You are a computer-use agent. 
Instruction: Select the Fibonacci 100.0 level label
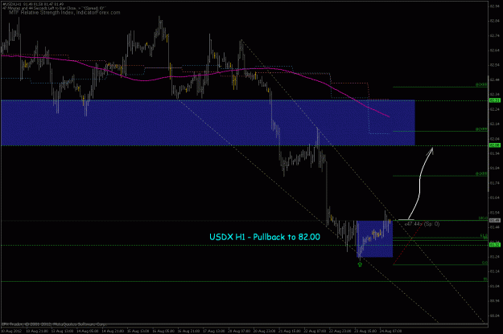coord(483,218)
